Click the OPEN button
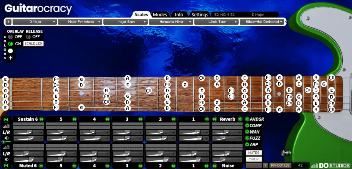The width and height of the screenshot is (352, 169). tap(254, 165)
